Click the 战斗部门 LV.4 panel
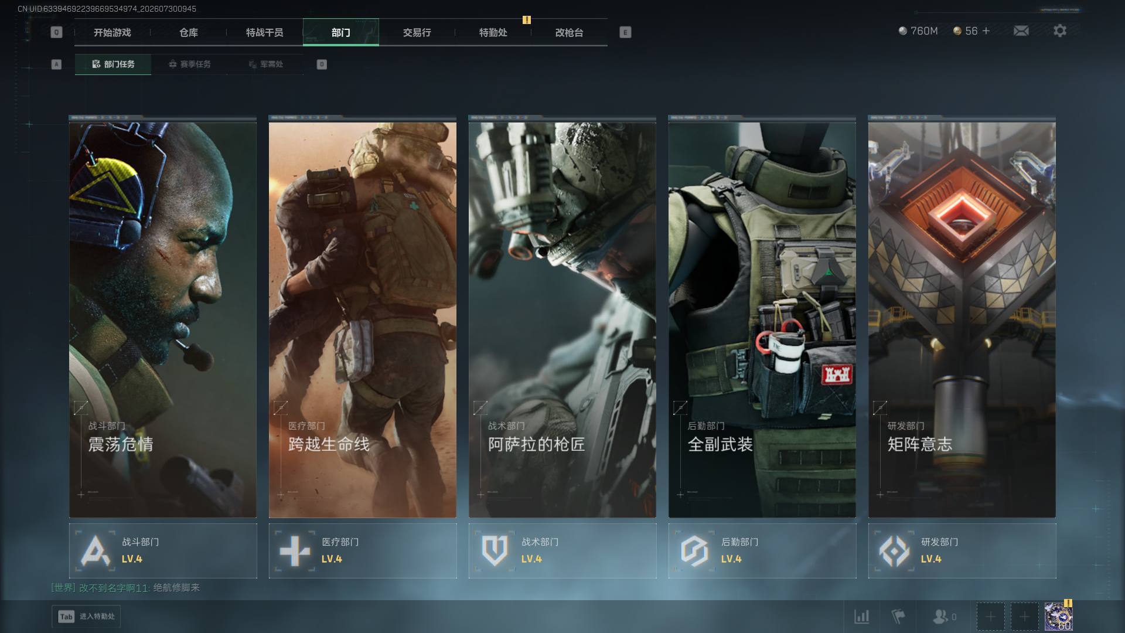Screen dimensions: 1125x633 click(163, 551)
